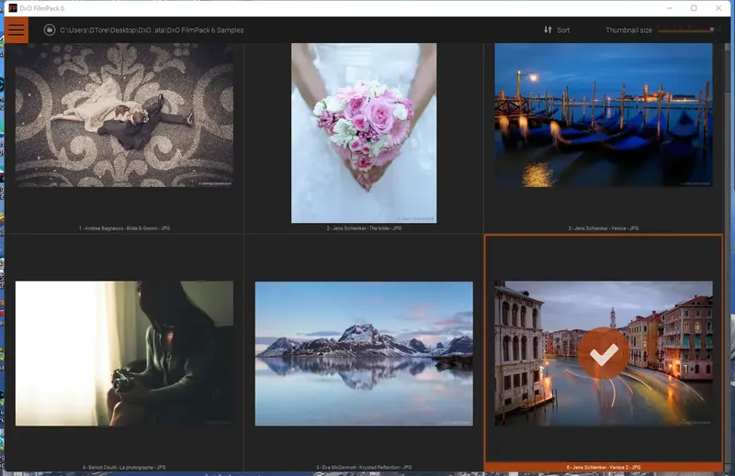Click label 5 - Eva McDermott - Krystad Reflection
This screenshot has width=735, height=476.
(x=364, y=467)
